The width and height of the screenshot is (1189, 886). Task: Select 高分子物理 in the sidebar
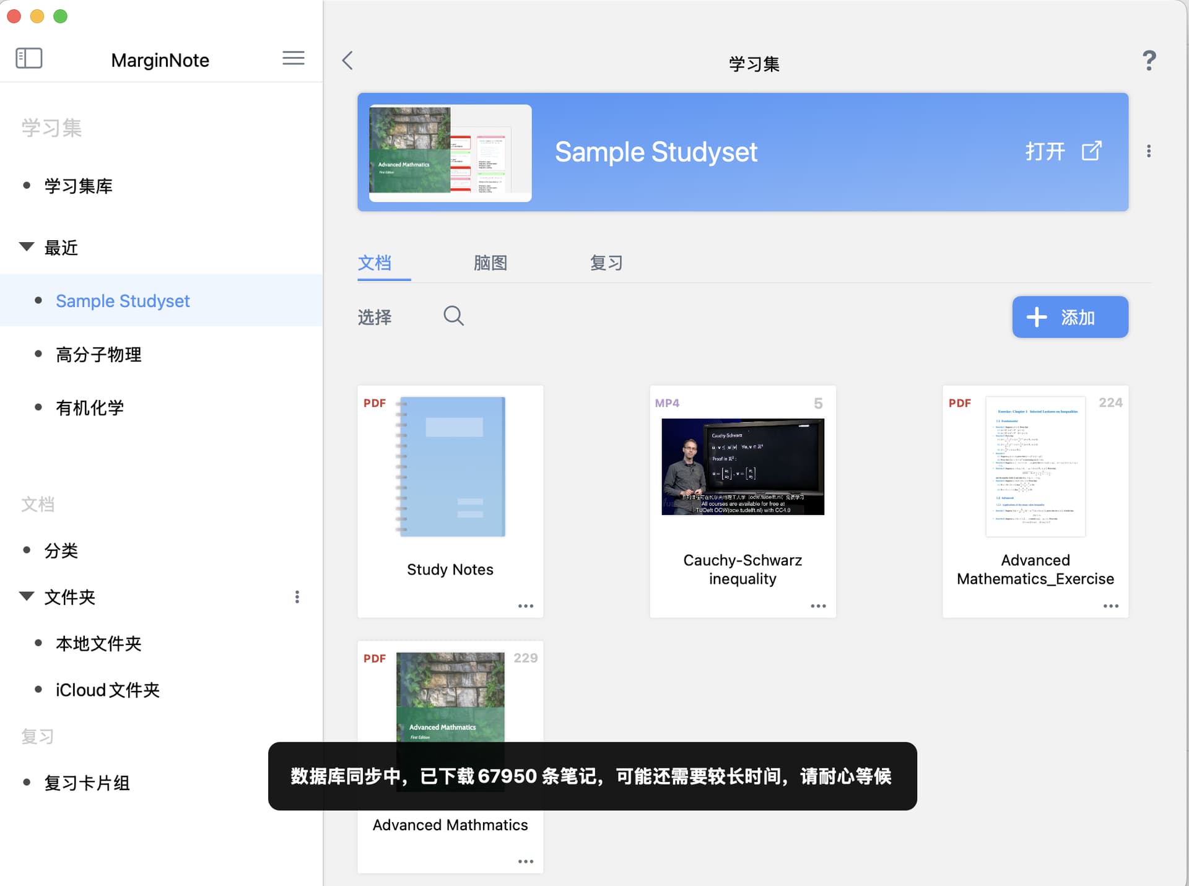(x=98, y=355)
